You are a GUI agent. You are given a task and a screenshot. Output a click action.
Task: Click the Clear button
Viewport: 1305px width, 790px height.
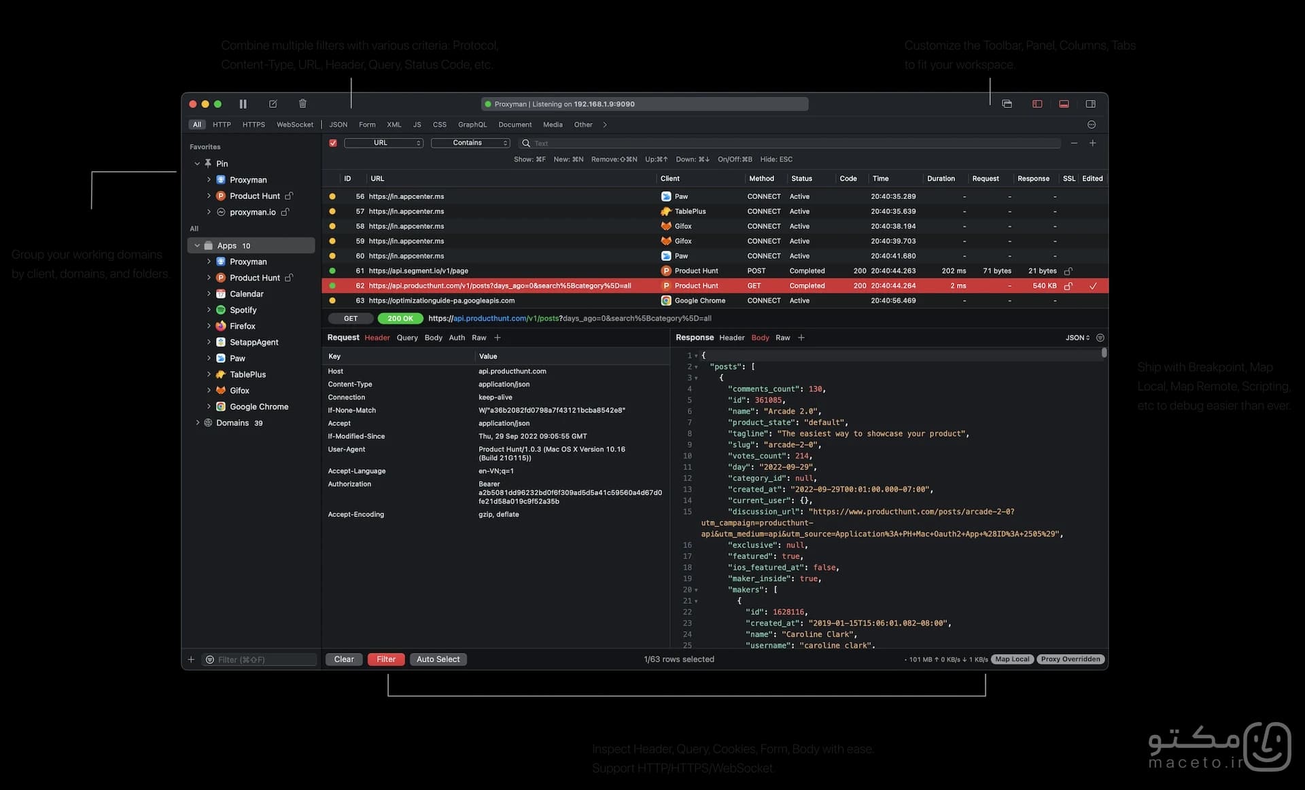pyautogui.click(x=344, y=659)
